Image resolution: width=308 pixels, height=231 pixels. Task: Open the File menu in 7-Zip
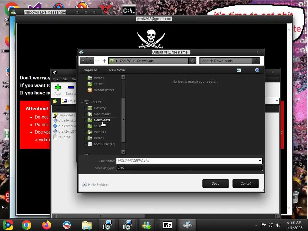56,79
